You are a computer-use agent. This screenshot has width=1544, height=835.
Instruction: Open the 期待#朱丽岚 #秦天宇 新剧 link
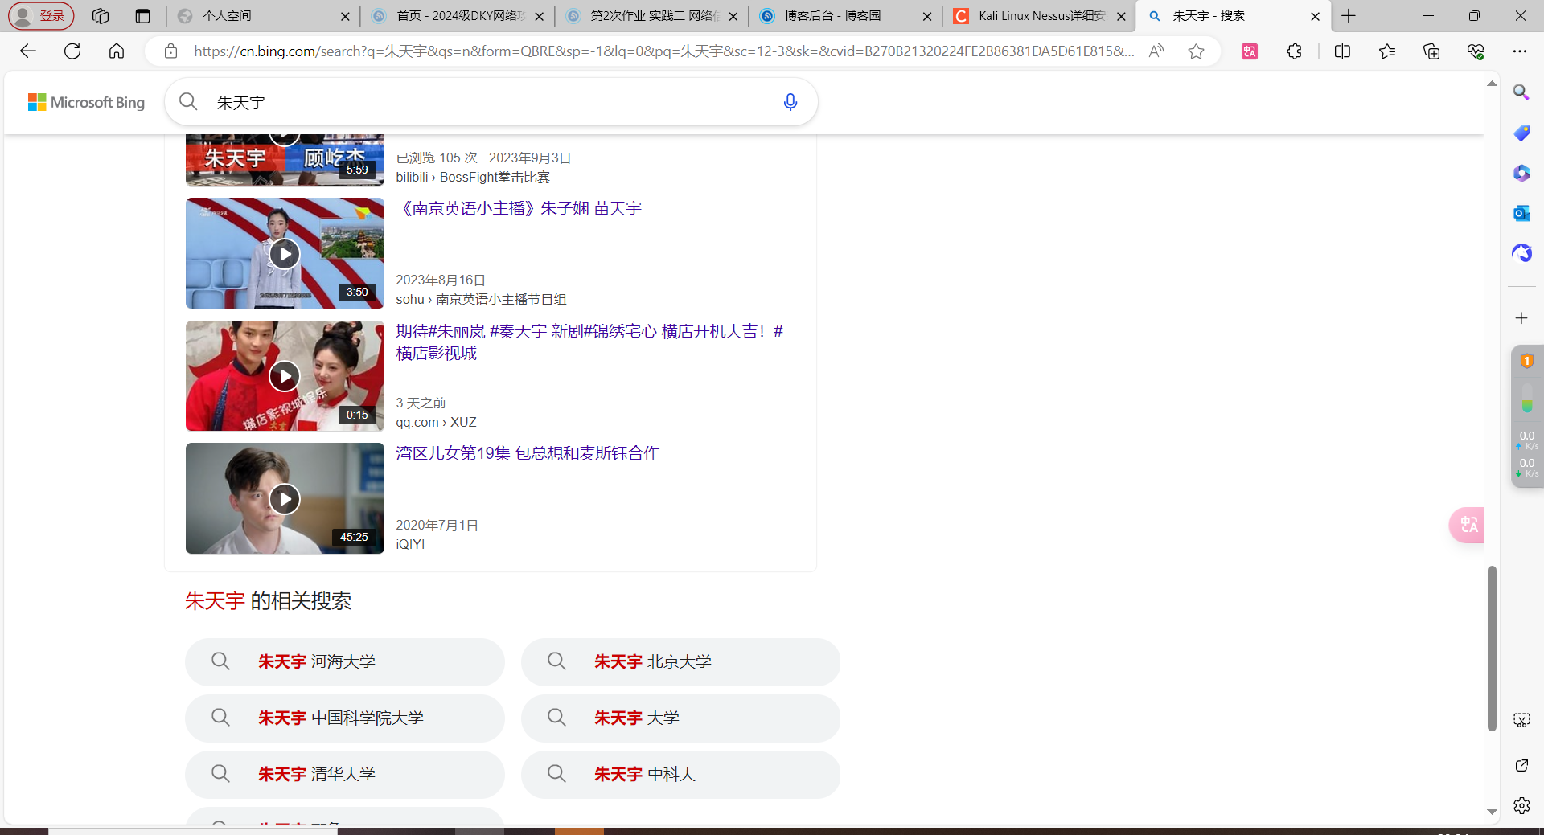(x=589, y=342)
